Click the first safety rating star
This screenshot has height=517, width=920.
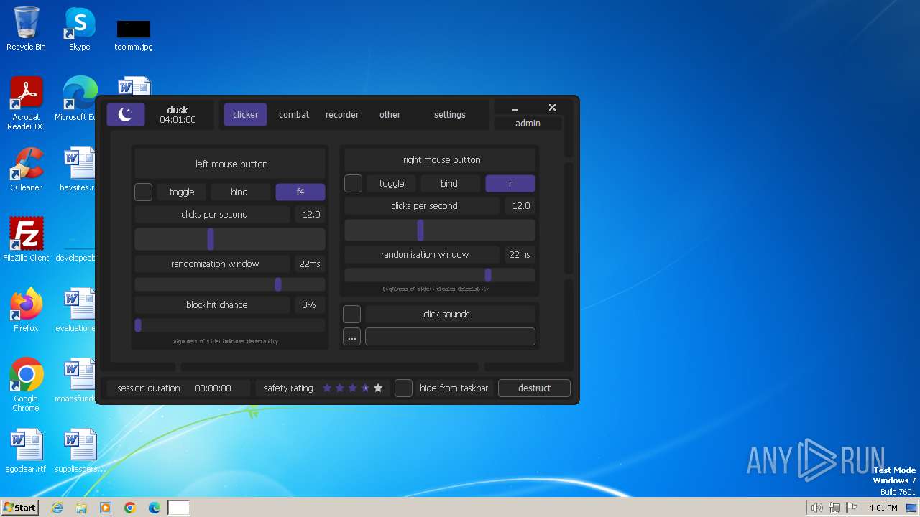(x=327, y=388)
